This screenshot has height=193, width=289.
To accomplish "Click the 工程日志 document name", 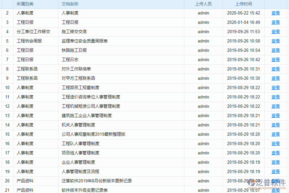I will pyautogui.click(x=70, y=60).
